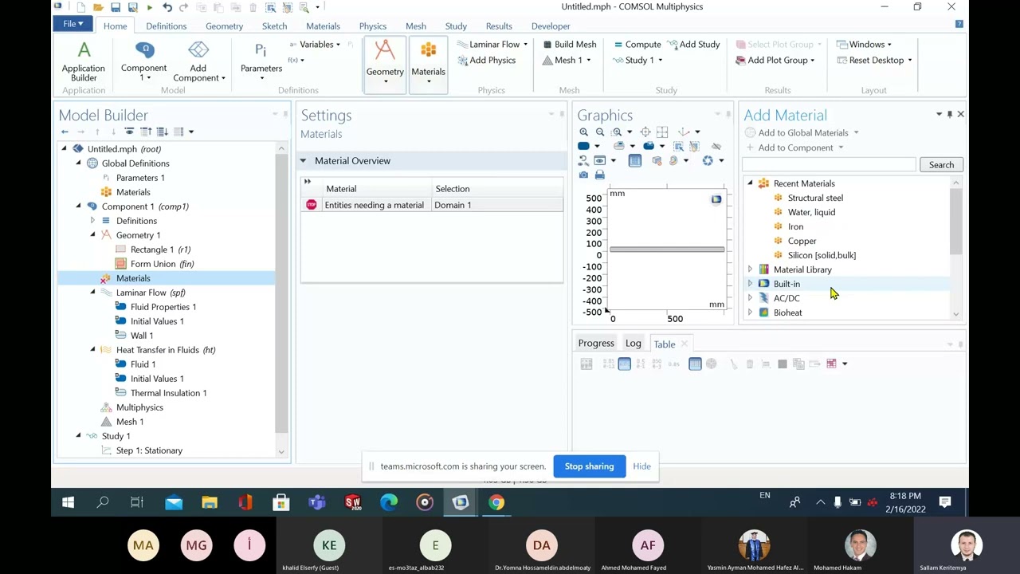Run the green Compute arrow in quick access toolbar
The width and height of the screenshot is (1020, 574).
click(149, 7)
